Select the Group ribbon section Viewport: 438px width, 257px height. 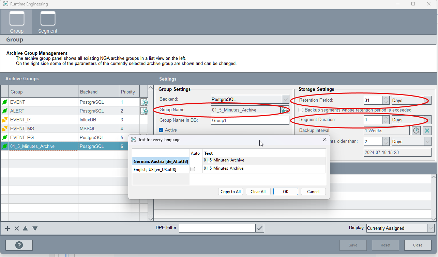(x=17, y=21)
